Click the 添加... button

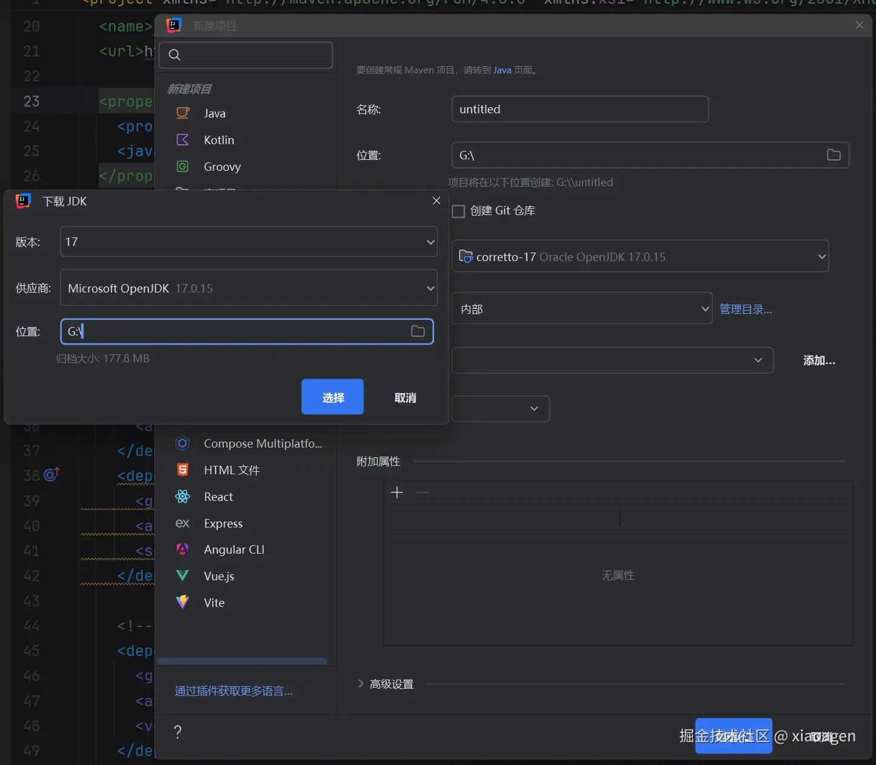[x=818, y=360]
